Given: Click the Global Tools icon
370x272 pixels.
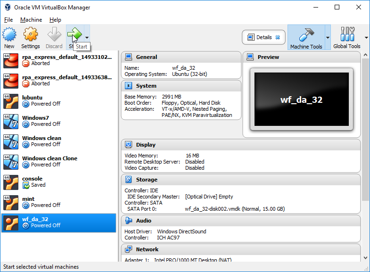Looking at the screenshot, I should [x=347, y=34].
